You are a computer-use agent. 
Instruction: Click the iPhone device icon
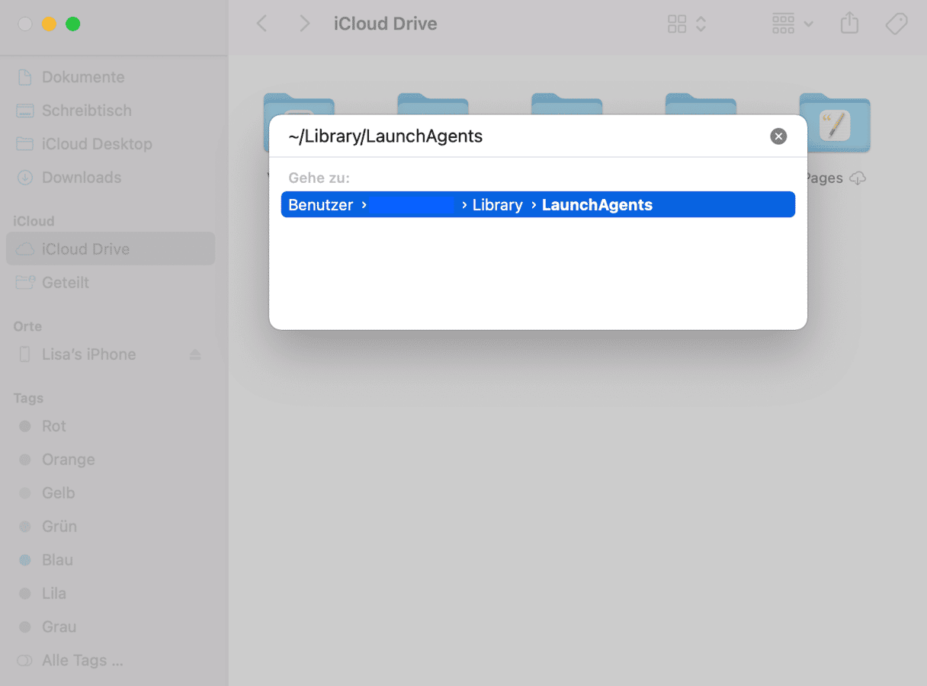(25, 354)
